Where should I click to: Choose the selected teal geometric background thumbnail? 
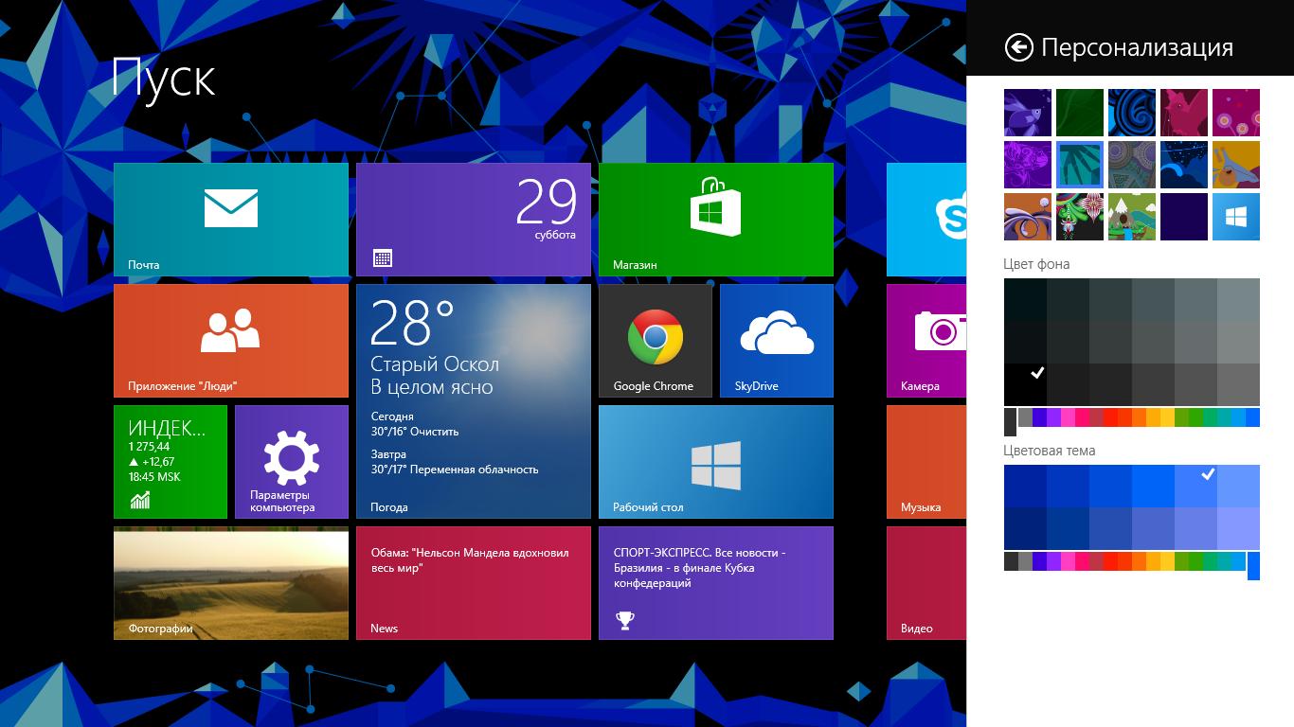(x=1080, y=165)
